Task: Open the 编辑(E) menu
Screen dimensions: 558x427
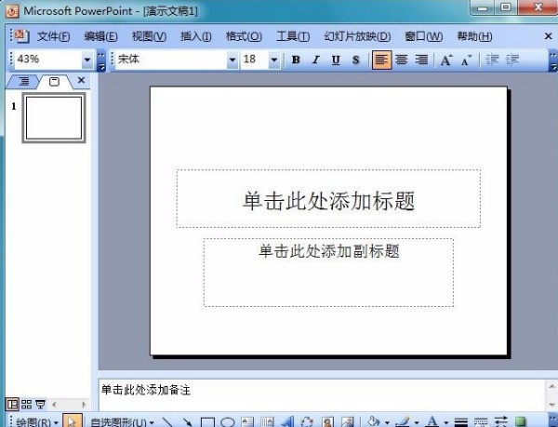Action: point(100,36)
